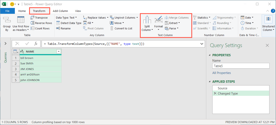This screenshot has width=276, height=125.
Task: Collapse the ribbon
Action: (x=267, y=11)
